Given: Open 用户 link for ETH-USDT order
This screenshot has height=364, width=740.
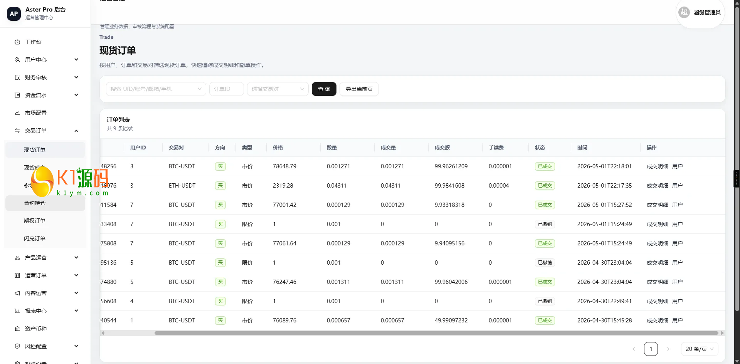Looking at the screenshot, I should click(x=677, y=186).
